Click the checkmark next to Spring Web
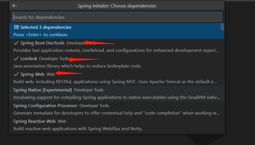This screenshot has width=255, height=145. tap(16, 74)
